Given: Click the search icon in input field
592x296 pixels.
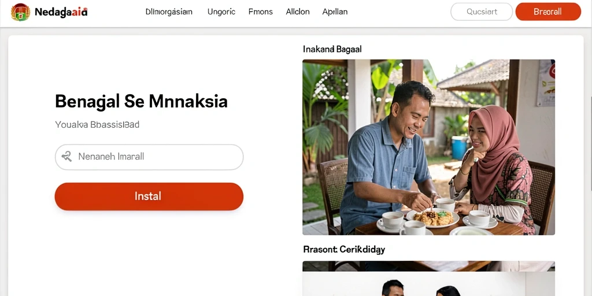Looking at the screenshot, I should (67, 156).
